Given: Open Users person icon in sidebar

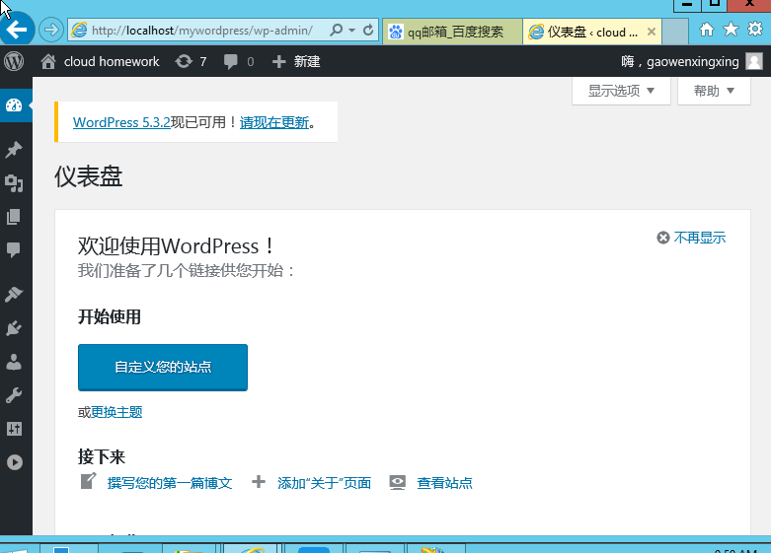Looking at the screenshot, I should click(14, 362).
